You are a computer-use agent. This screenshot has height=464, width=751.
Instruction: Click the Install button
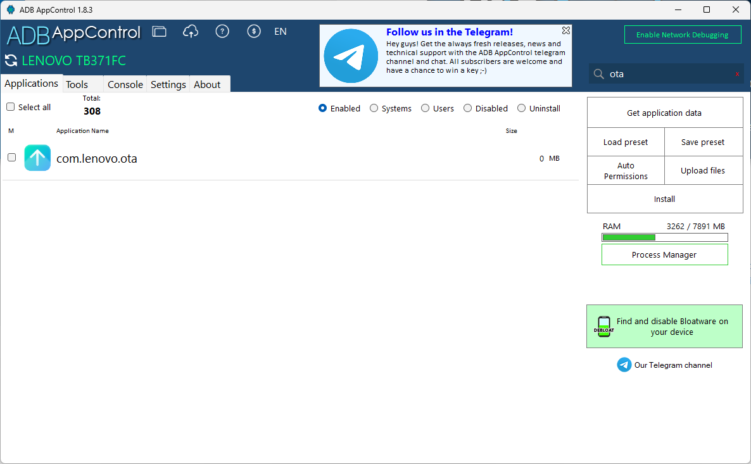[x=664, y=199]
